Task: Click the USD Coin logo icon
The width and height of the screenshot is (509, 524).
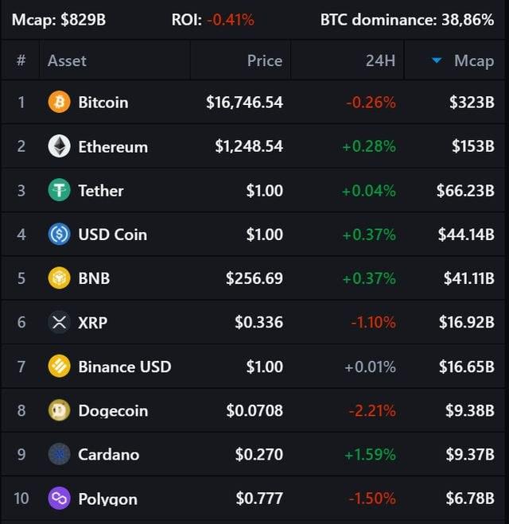Action: coord(60,234)
